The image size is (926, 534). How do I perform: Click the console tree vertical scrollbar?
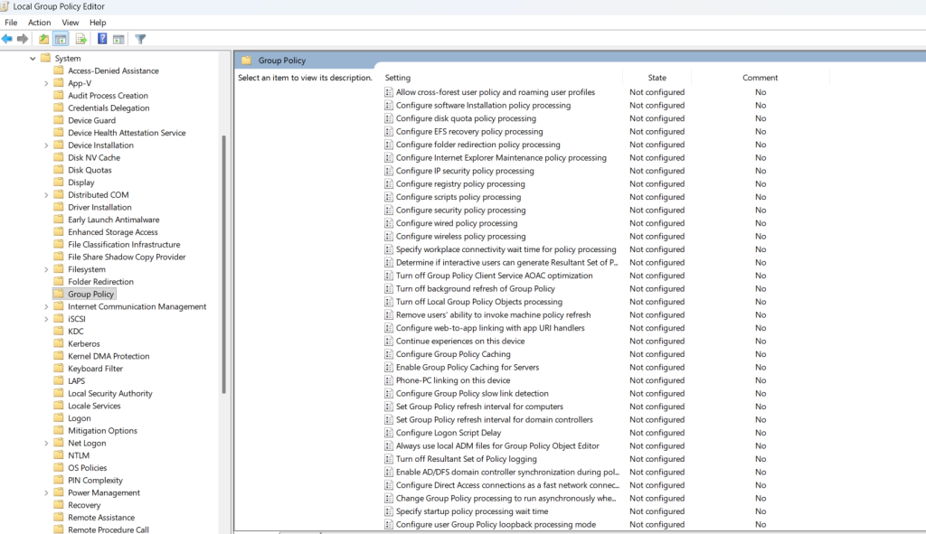(223, 271)
